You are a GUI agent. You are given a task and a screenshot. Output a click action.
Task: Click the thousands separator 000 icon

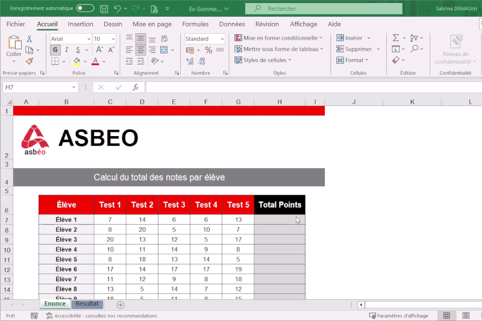[220, 50]
